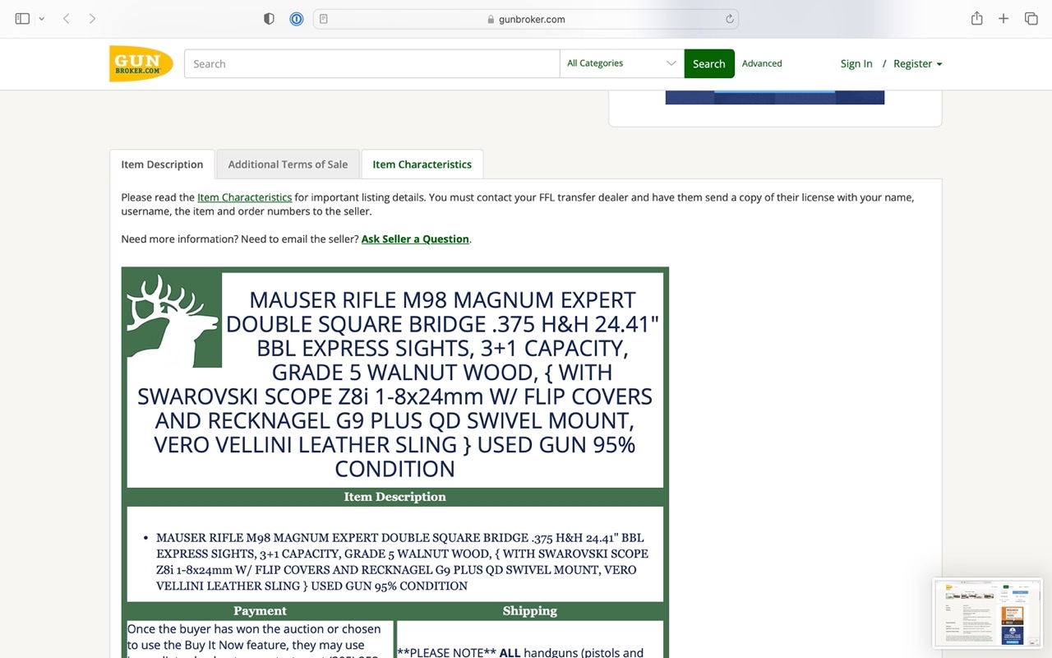This screenshot has height=658, width=1052.
Task: Switch to Additional Terms of Sale tab
Action: [x=288, y=164]
